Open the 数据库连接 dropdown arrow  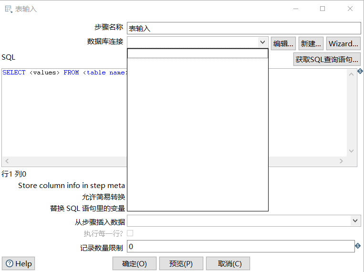pos(262,42)
